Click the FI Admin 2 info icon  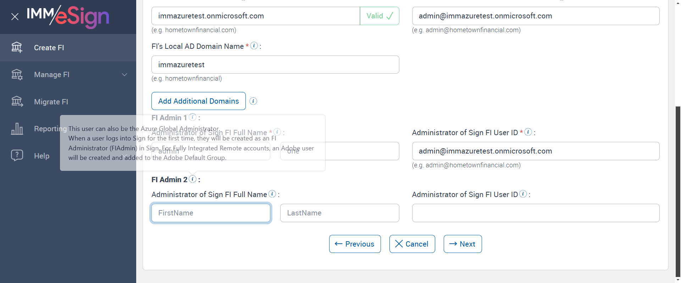(x=193, y=179)
